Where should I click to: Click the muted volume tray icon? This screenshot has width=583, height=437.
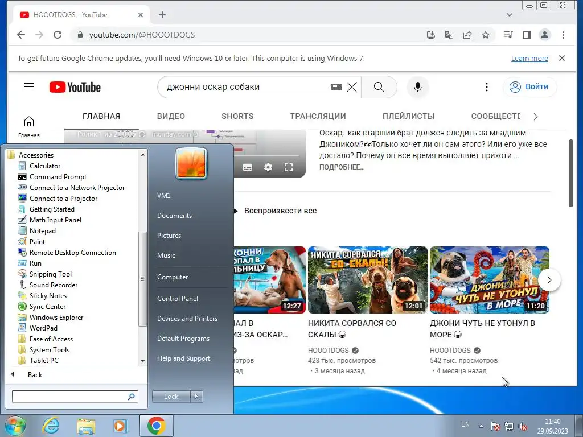pyautogui.click(x=523, y=426)
